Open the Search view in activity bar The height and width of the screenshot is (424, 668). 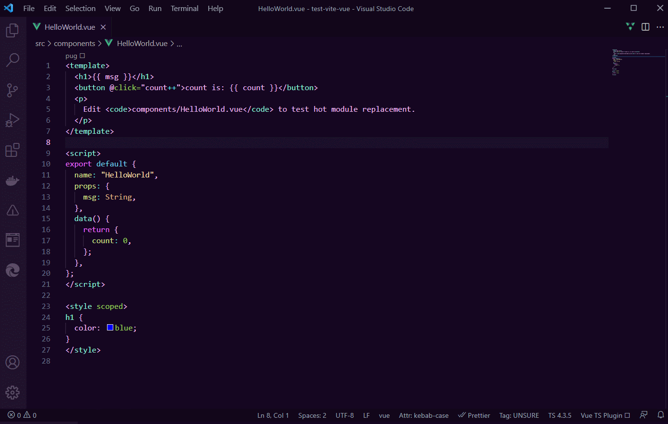[12, 60]
